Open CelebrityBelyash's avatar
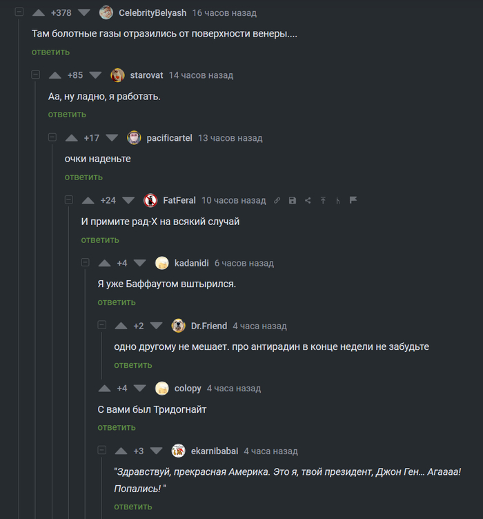 pyautogui.click(x=106, y=12)
